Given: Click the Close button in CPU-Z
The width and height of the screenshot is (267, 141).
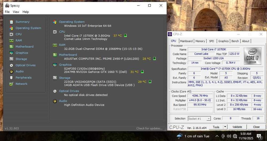Looking at the screenshot, I should click(x=256, y=127).
